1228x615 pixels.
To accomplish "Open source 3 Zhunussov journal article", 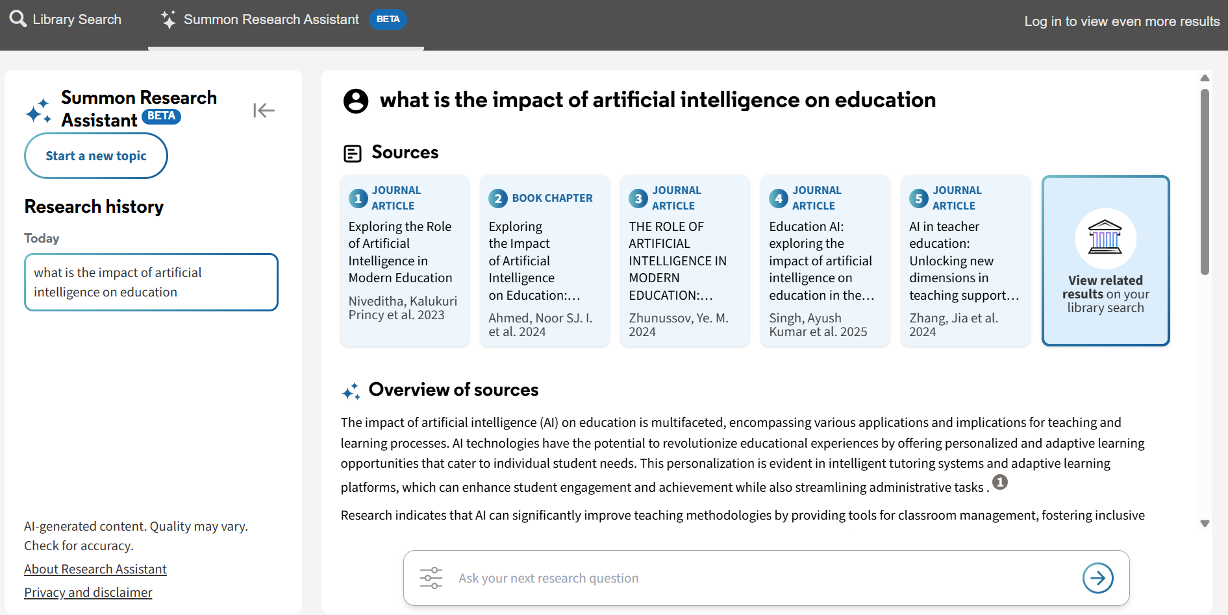I will tap(685, 261).
